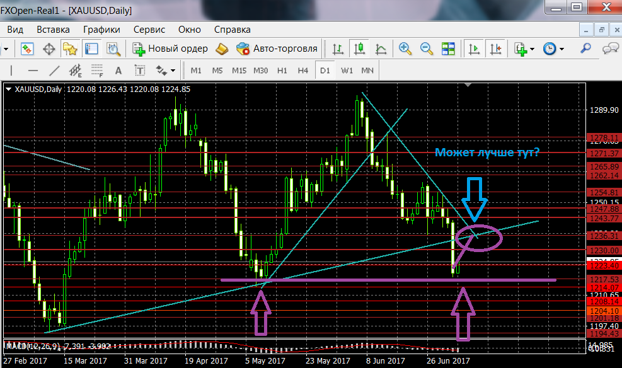The width and height of the screenshot is (622, 368).
Task: Expand the XAUUSD,Daily chart title triangle
Action: [x=8, y=89]
